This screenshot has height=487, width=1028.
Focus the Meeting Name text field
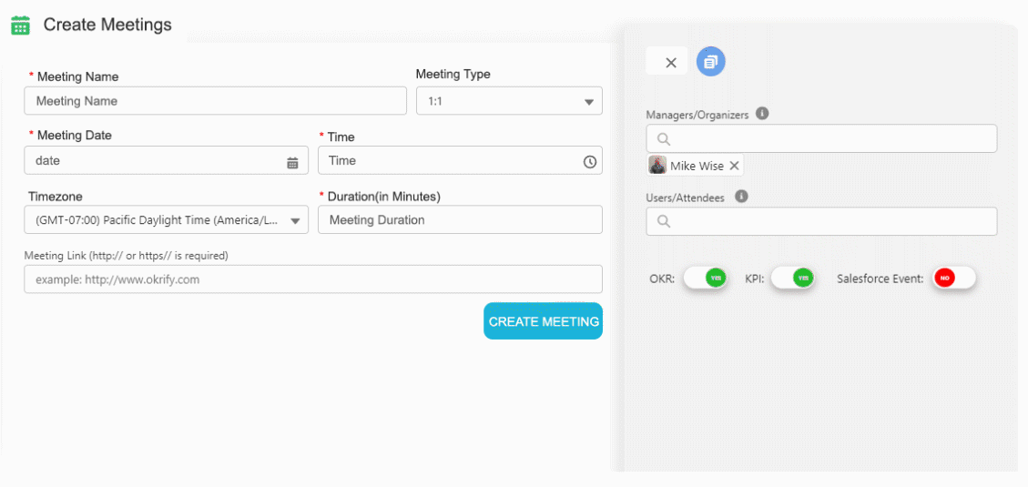215,101
